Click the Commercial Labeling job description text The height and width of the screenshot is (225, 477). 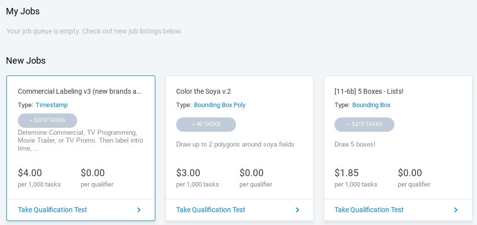click(x=80, y=140)
